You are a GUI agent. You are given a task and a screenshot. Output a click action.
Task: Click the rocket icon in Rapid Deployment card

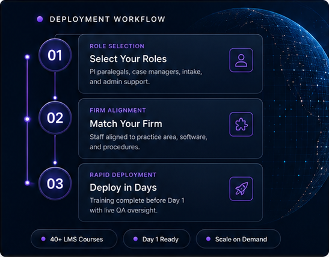[x=241, y=189]
